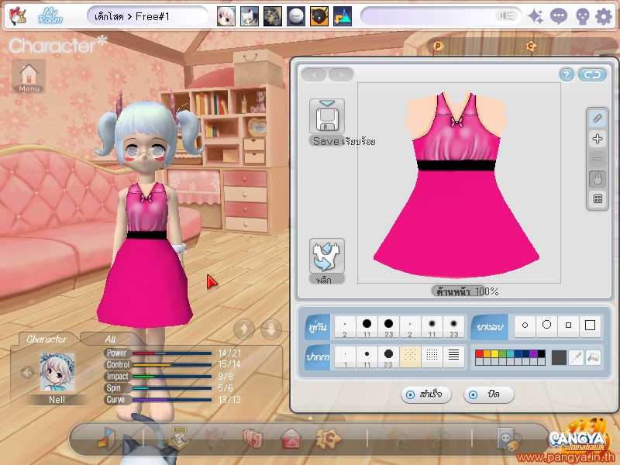Select the highlighted sparse dot pattern pen
The height and width of the screenshot is (465, 620).
(410, 357)
